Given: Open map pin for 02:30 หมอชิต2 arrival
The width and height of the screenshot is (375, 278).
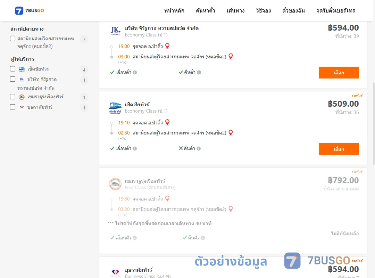Looking at the screenshot, I should (231, 132).
